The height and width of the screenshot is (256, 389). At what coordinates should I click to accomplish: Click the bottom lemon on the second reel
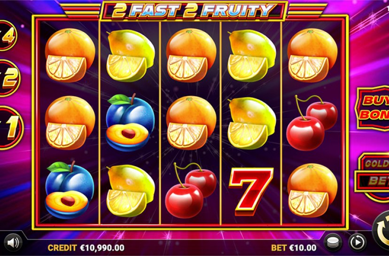(x=131, y=191)
